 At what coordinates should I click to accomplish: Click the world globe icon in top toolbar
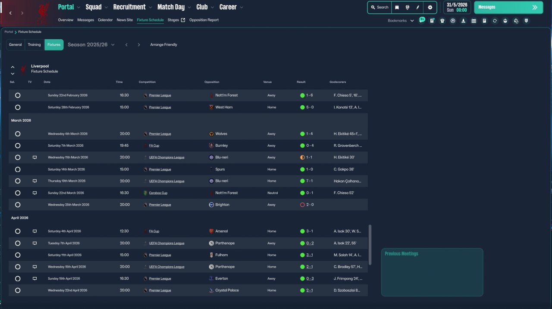408,7
